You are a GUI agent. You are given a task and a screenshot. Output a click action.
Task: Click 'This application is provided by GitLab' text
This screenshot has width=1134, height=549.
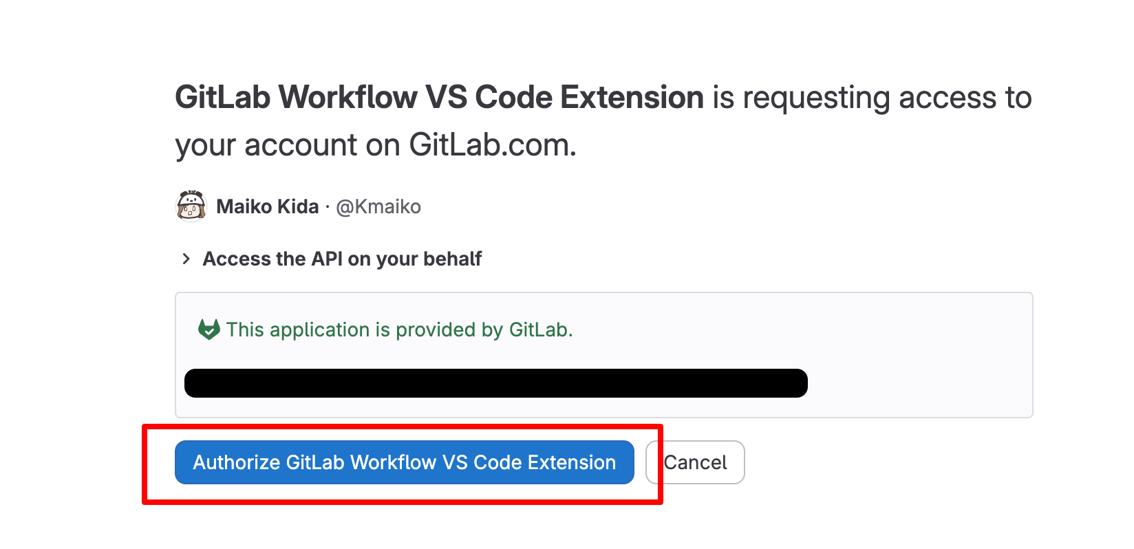(399, 330)
